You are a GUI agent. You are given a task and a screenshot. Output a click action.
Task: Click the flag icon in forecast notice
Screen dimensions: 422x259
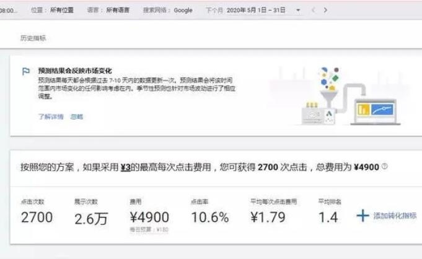pyautogui.click(x=26, y=72)
